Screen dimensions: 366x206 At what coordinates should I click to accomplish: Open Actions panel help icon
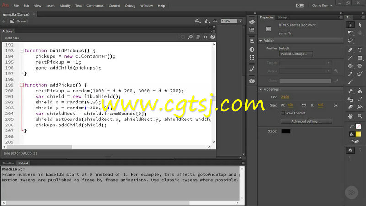pyautogui.click(x=213, y=37)
